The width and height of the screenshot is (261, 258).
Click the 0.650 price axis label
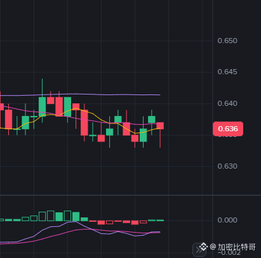click(x=227, y=41)
